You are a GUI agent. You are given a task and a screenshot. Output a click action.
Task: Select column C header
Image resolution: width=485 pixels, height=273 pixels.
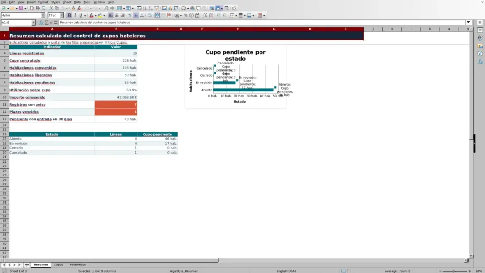157,29
